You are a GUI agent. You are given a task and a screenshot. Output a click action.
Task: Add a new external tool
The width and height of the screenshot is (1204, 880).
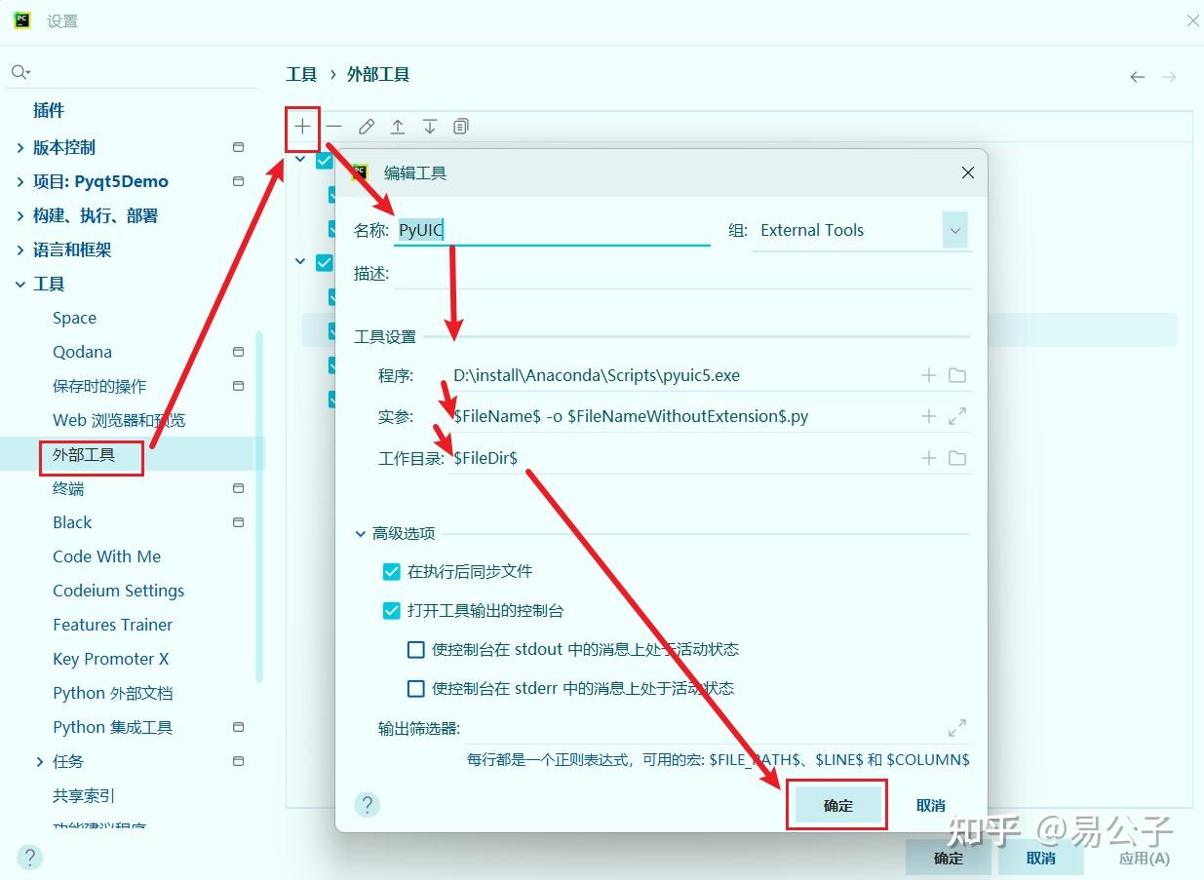302,126
